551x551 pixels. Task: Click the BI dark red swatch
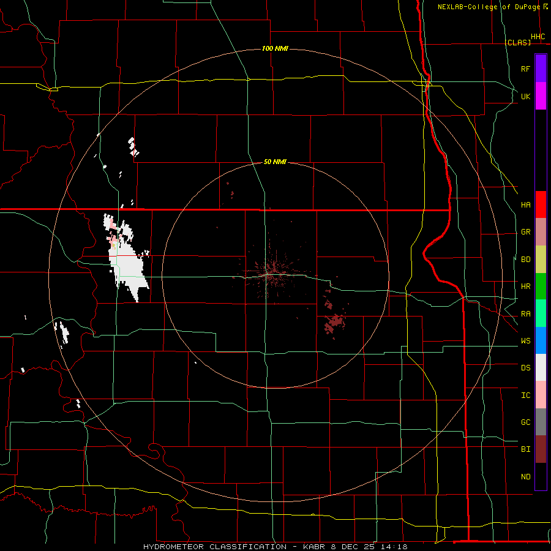(x=541, y=449)
